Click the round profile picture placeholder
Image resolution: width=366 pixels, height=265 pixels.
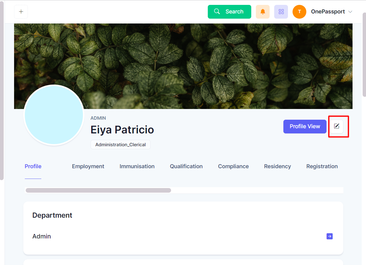click(54, 115)
